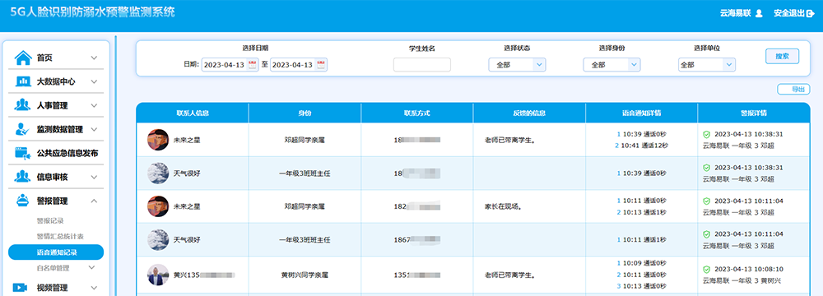The image size is (823, 296).
Task: Click the camera icon for 视频管理
Action: click(21, 288)
